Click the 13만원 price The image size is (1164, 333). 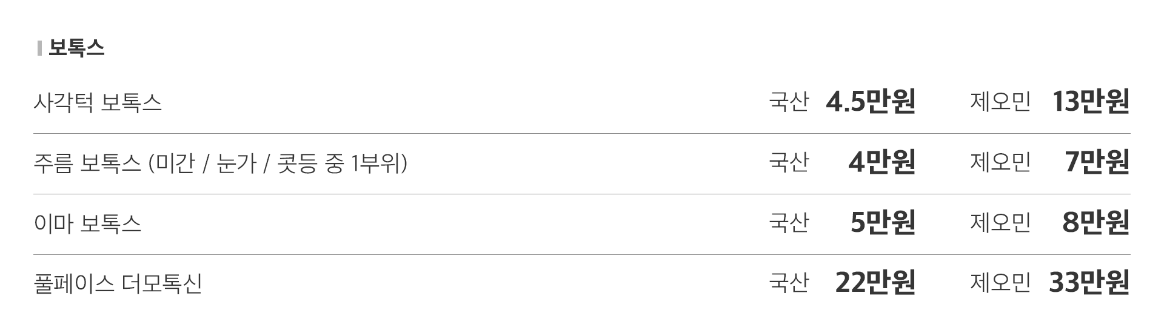[x=1091, y=101]
